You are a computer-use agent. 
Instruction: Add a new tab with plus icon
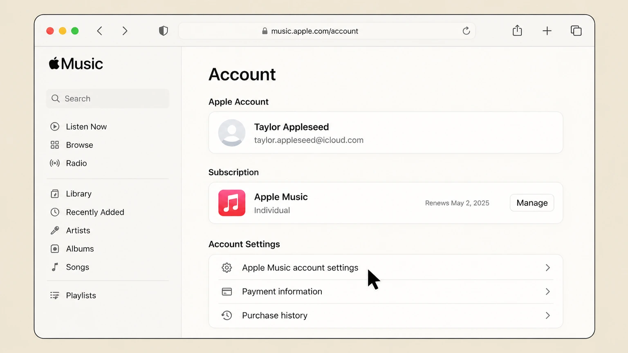click(547, 31)
